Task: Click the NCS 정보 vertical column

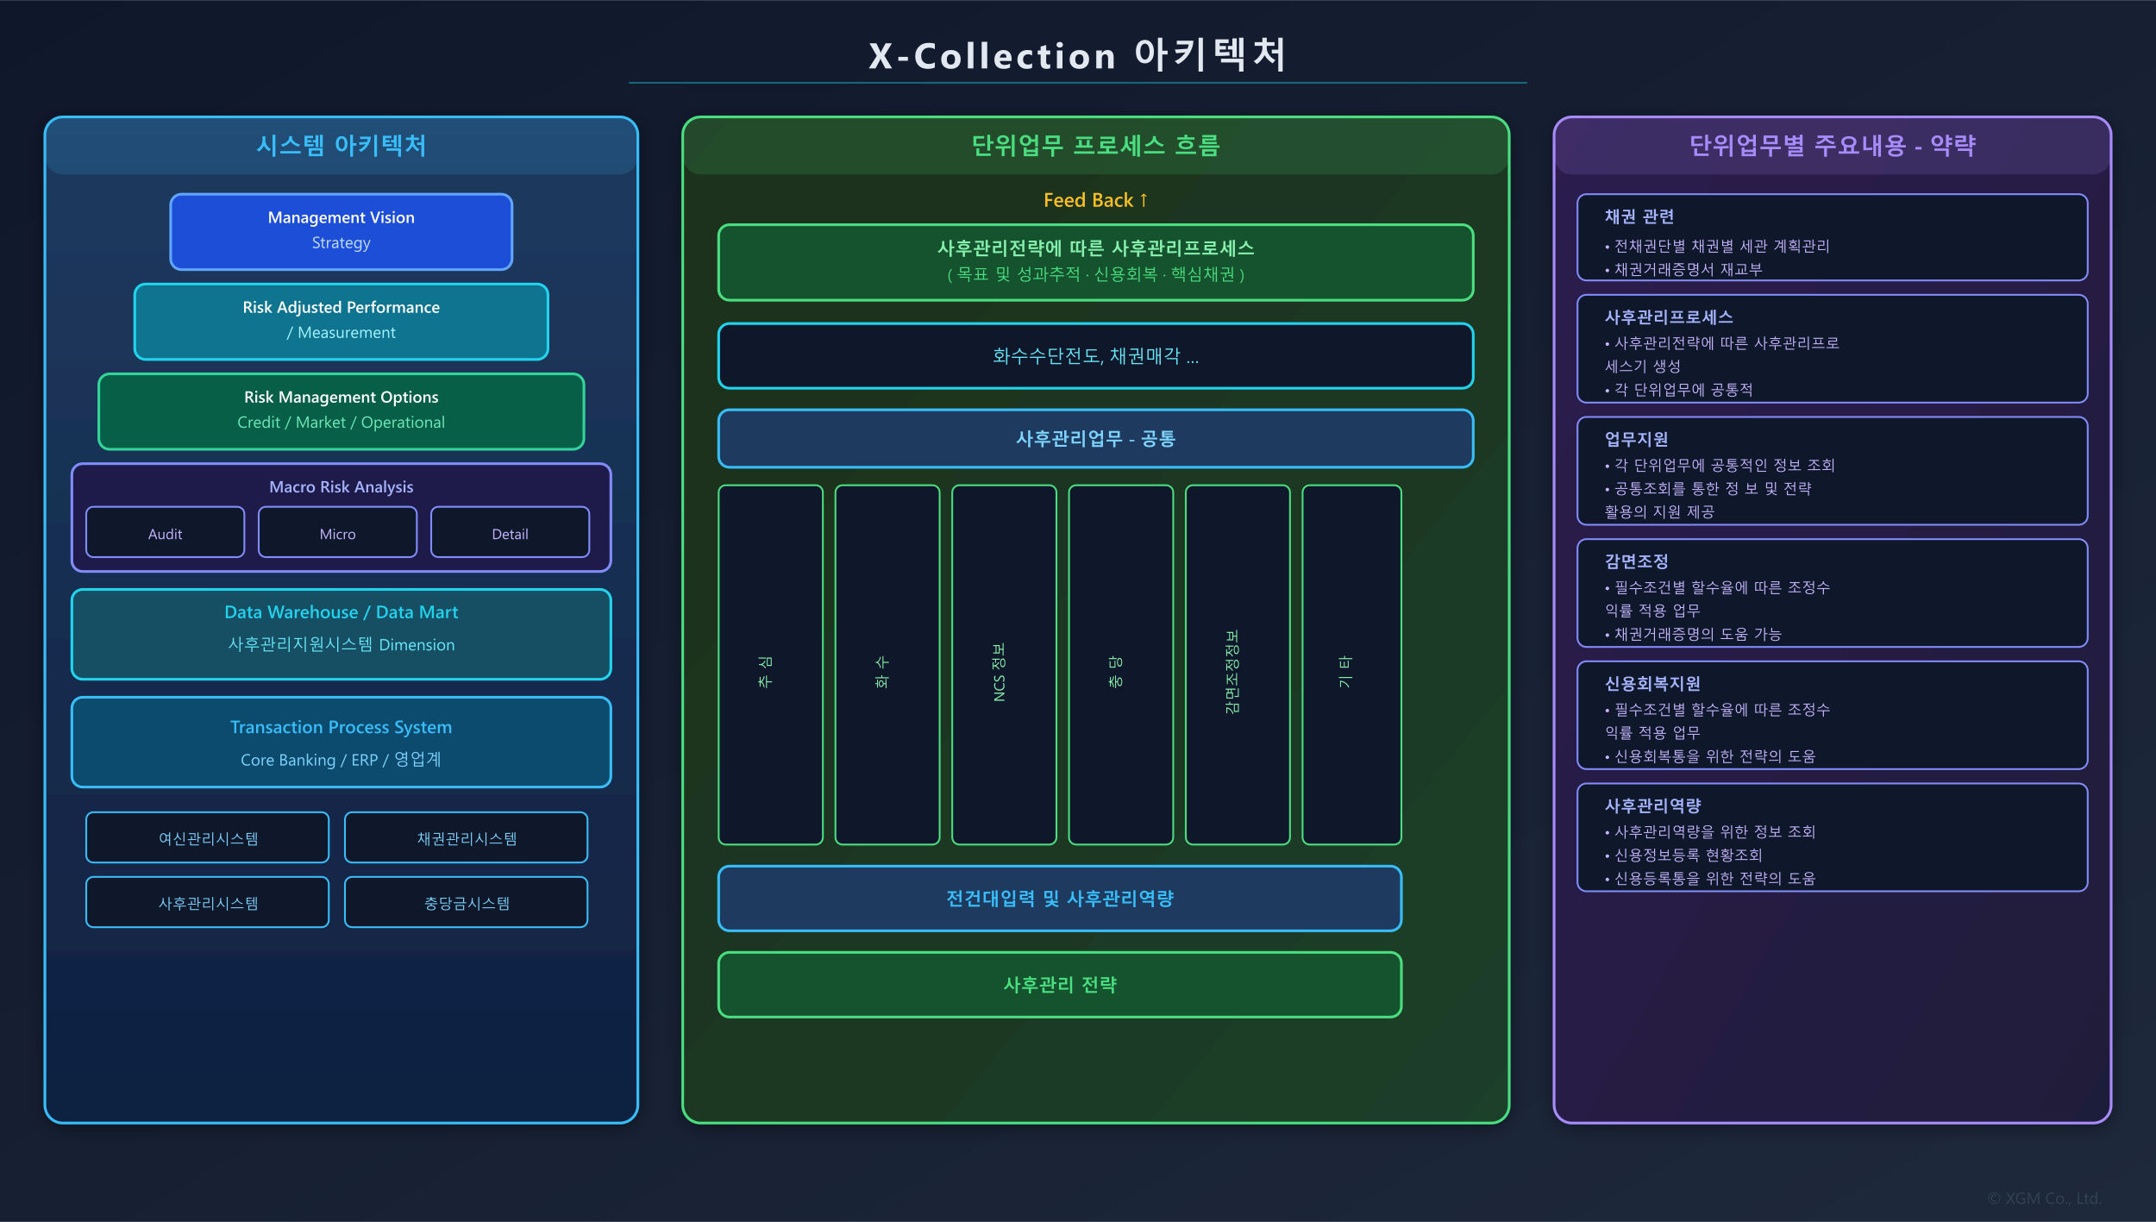Action: click(x=1003, y=664)
